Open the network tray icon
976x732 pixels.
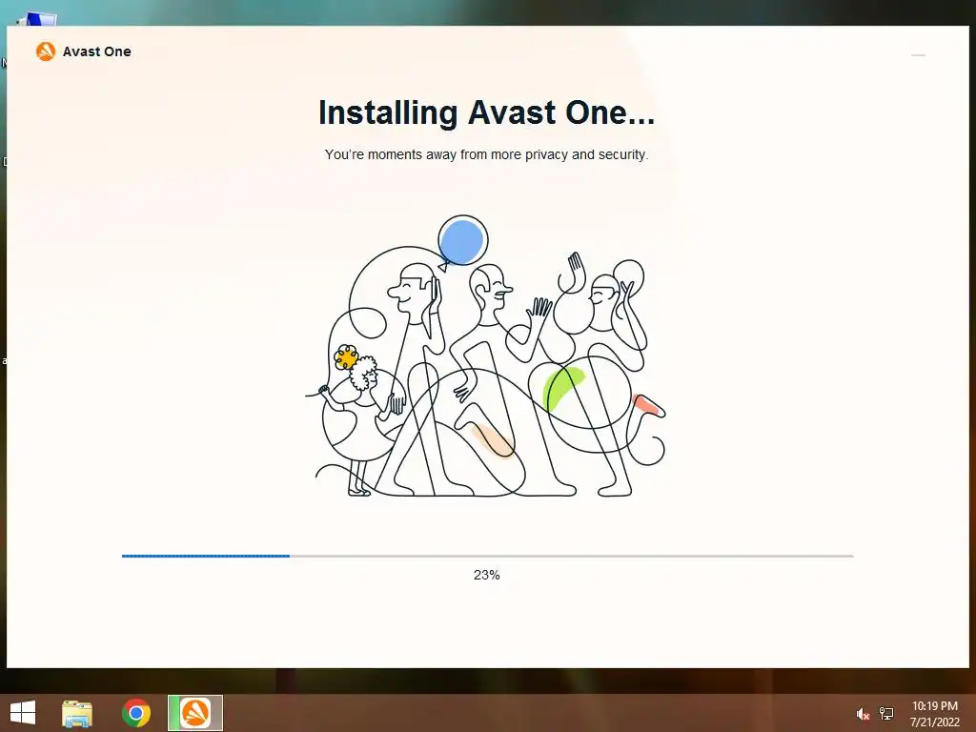tap(886, 713)
